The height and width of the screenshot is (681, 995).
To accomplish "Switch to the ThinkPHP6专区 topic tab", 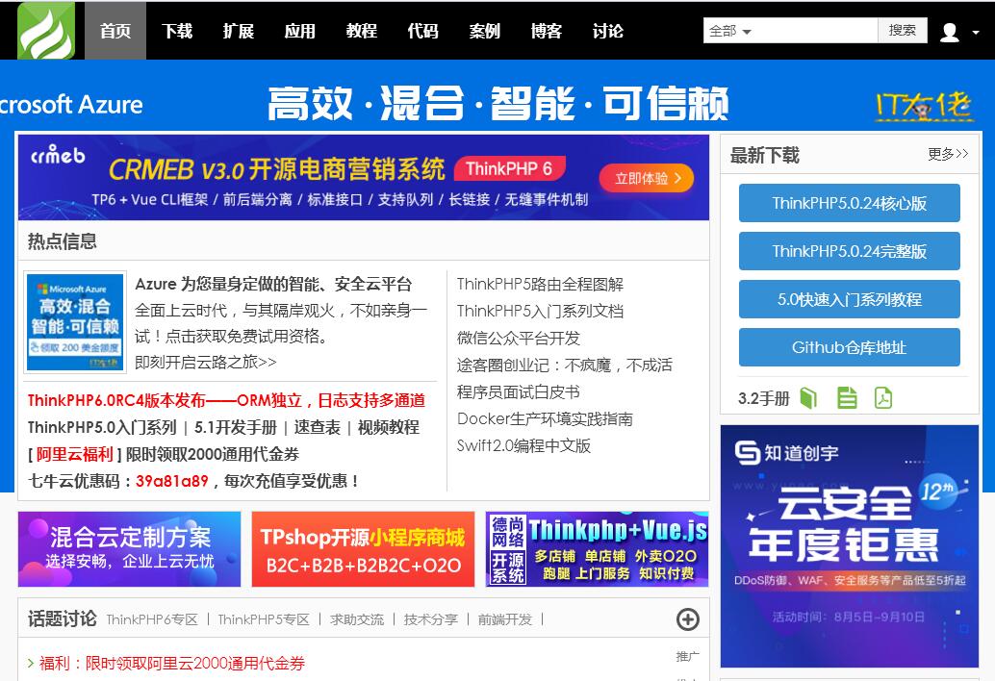I will [x=152, y=619].
